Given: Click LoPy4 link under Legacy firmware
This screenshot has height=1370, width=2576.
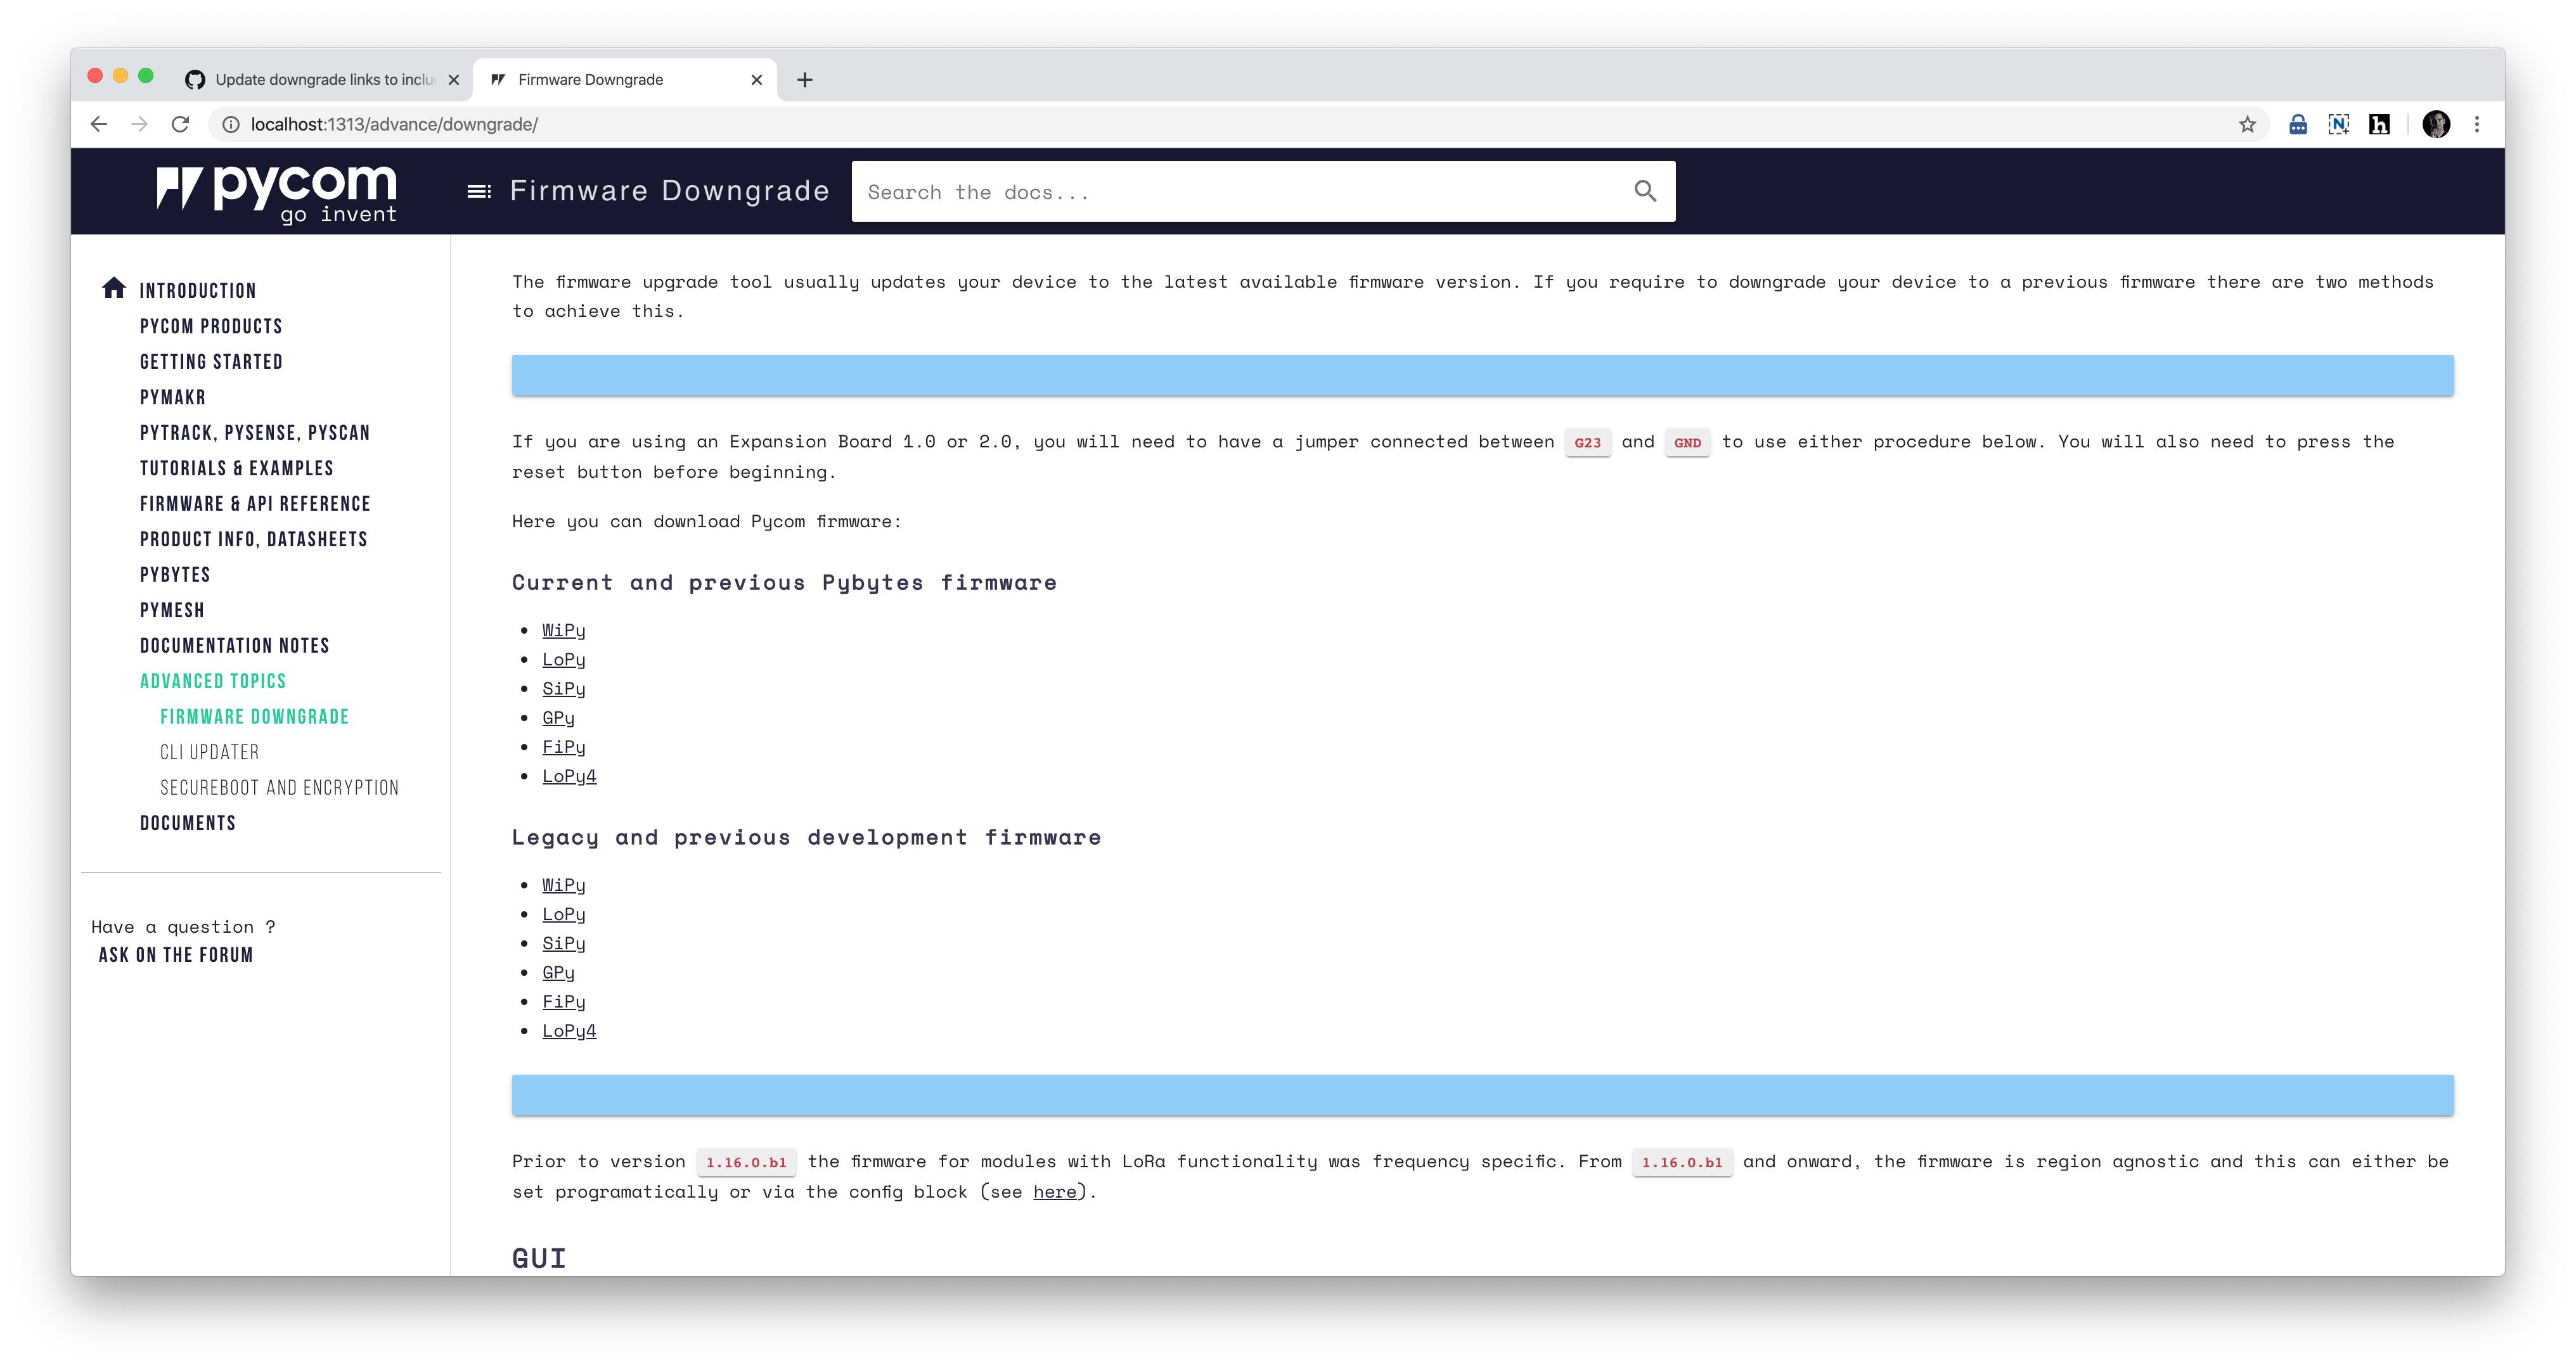Looking at the screenshot, I should tap(569, 1031).
